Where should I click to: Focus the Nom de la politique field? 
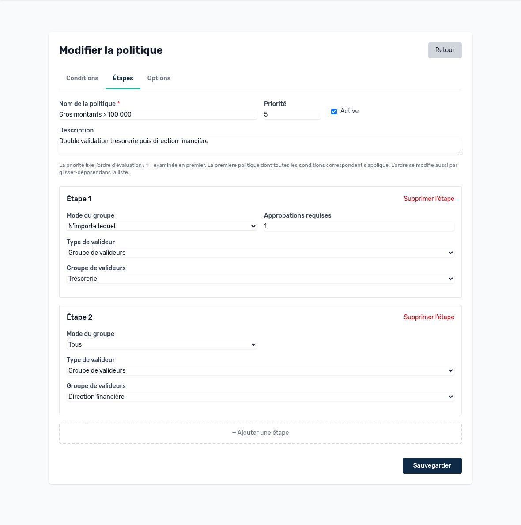click(158, 114)
